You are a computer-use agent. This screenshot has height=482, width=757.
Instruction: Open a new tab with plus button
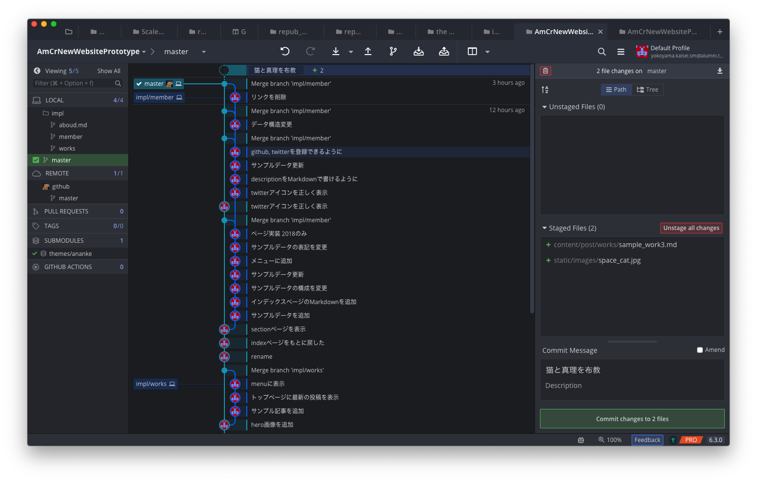click(x=720, y=32)
